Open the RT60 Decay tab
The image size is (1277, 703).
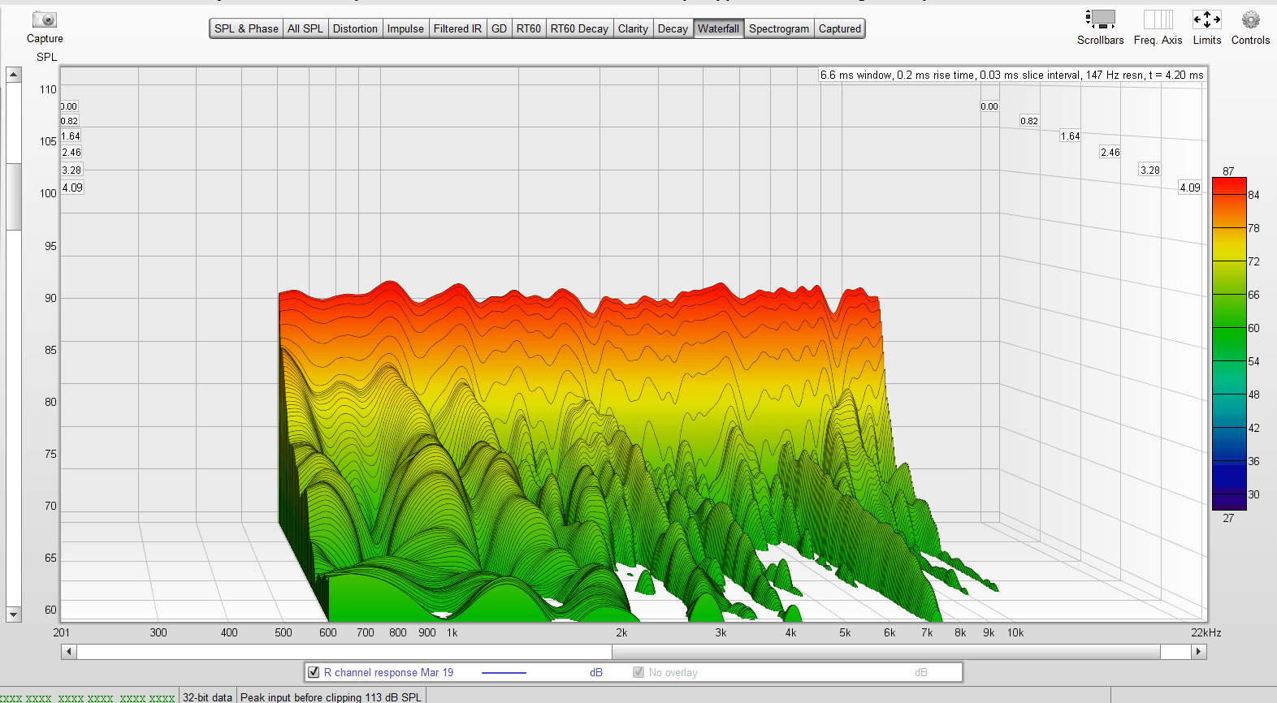(579, 28)
